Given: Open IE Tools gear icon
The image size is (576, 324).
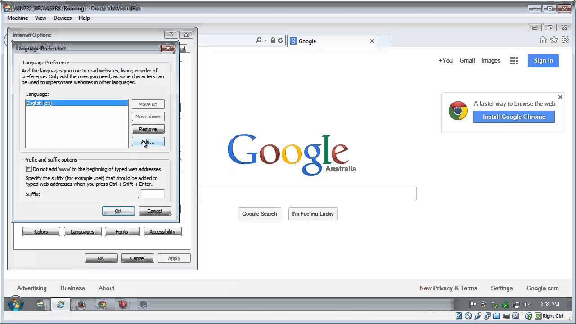Looking at the screenshot, I should click(565, 40).
